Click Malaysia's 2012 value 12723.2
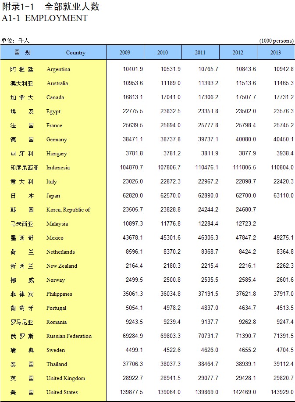This screenshot has height=402, width=295. tap(245, 224)
